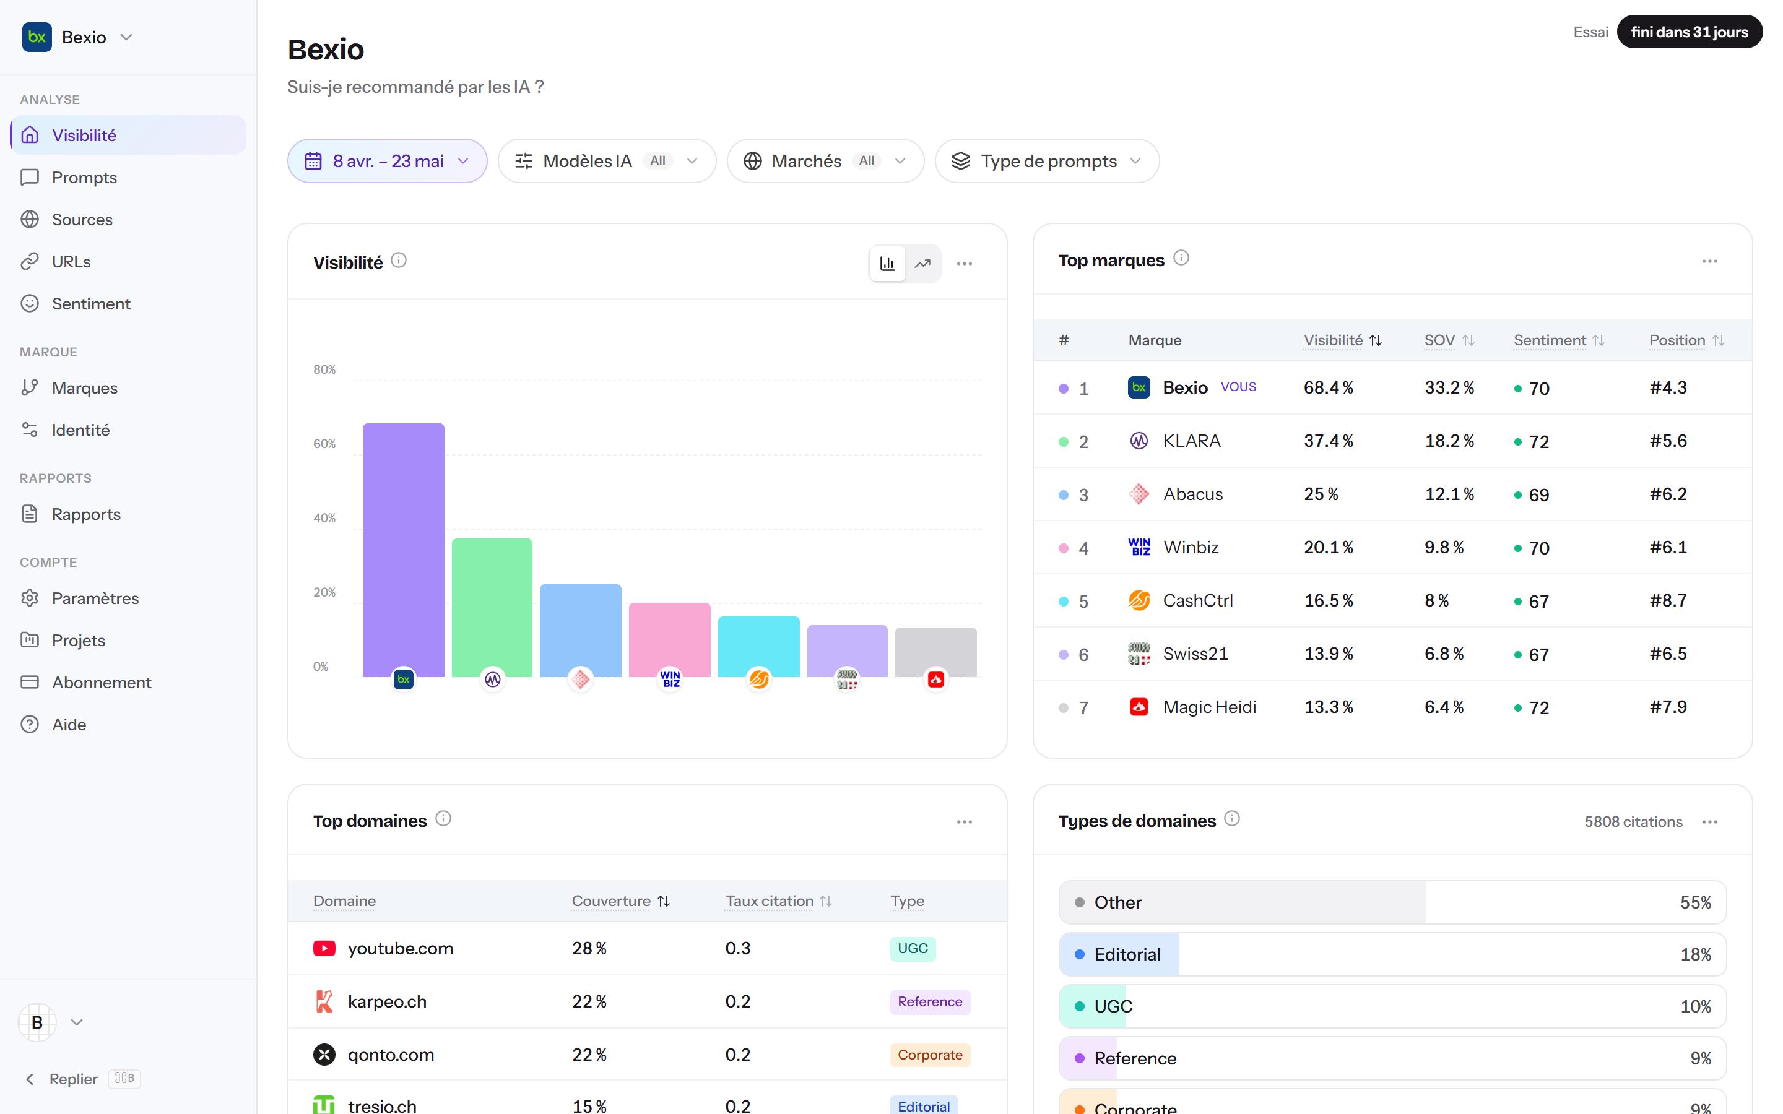
Task: Select the CashCtrl brand row
Action: [x=1392, y=600]
